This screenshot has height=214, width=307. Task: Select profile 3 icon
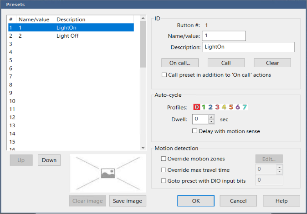click(x=217, y=107)
